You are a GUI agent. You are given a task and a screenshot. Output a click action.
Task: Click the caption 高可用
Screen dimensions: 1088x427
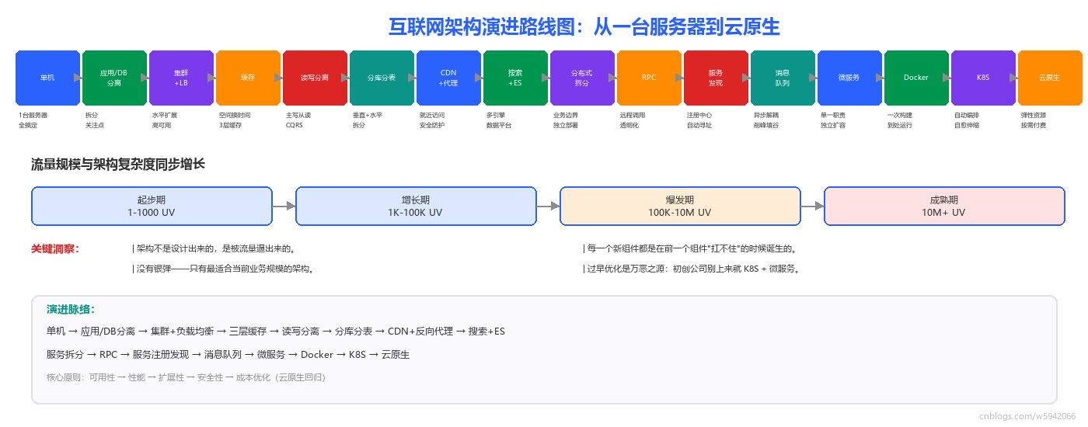click(162, 125)
